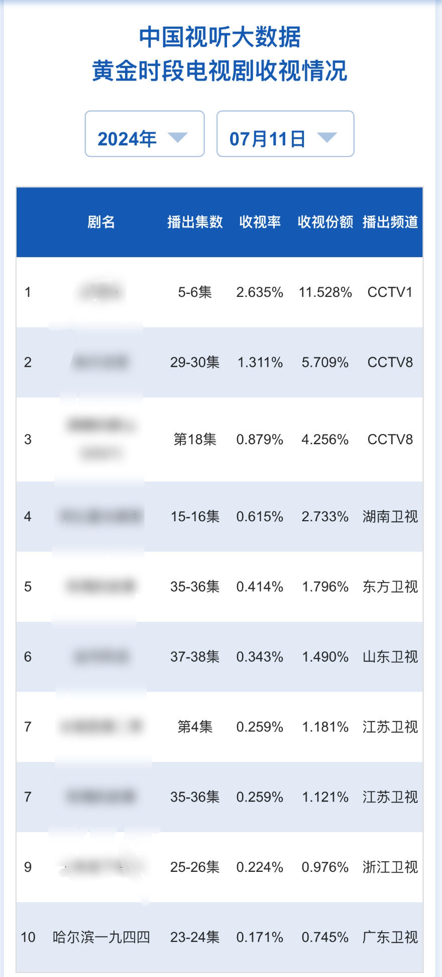Screen dimensions: 442x977
Task: Select the rank 1 row on CCTV1
Action: (x=219, y=292)
